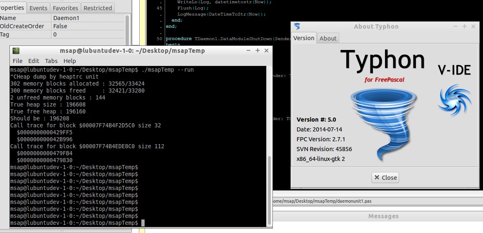Click '302 memory blocks allocated' line in terminal

pos(77,84)
